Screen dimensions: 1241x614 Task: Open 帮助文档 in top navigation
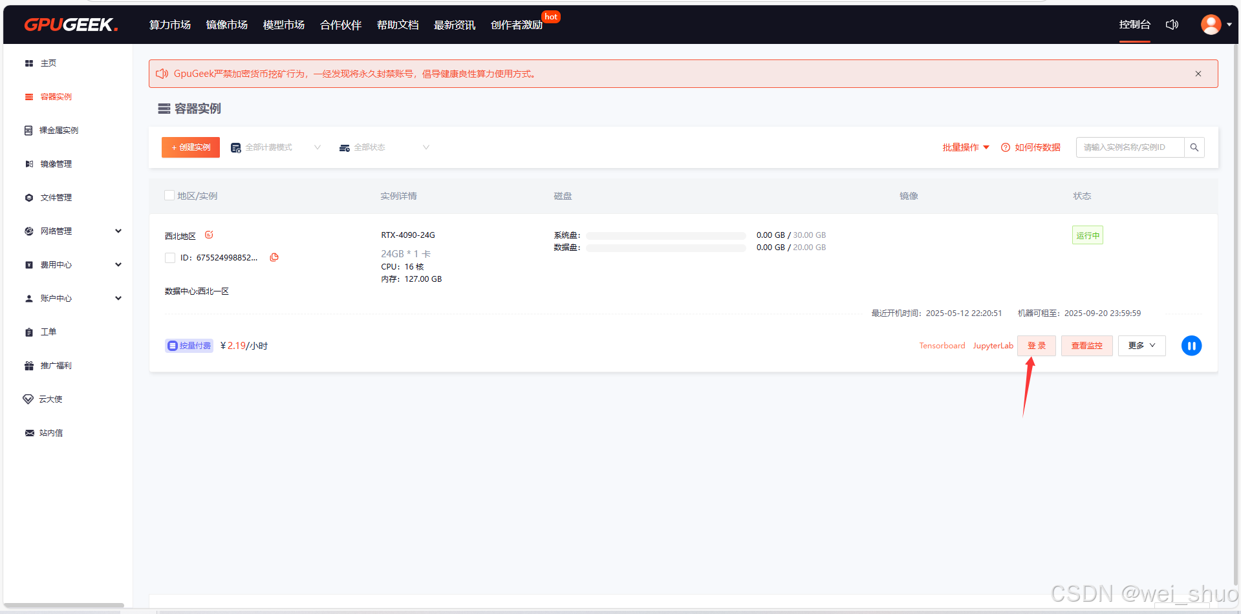[x=398, y=25]
